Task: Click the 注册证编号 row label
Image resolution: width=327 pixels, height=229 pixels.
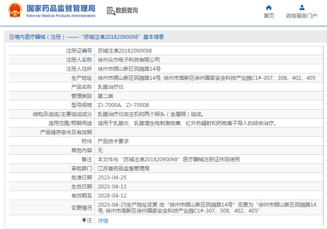Action: click(79, 51)
